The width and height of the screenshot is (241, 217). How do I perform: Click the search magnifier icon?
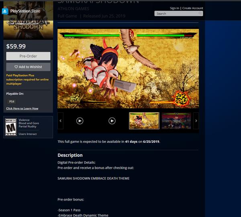point(200,14)
